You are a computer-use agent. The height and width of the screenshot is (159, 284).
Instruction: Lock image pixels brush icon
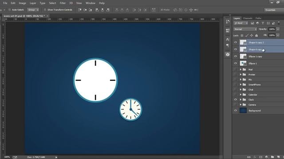[247, 35]
